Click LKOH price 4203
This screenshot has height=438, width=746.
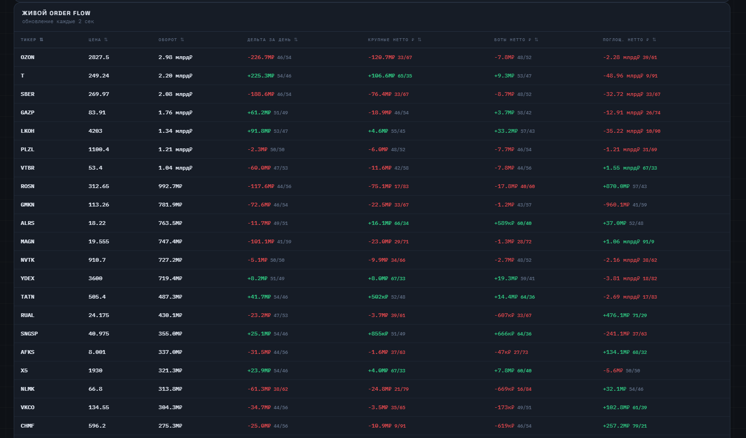point(95,131)
